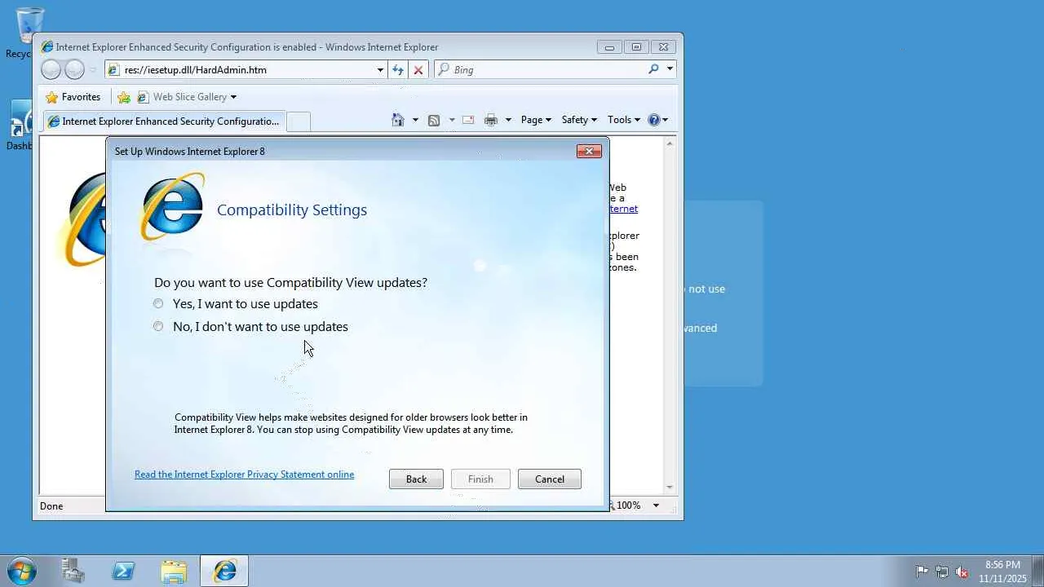Click the muted volume tray icon
Image resolution: width=1044 pixels, height=587 pixels.
962,572
